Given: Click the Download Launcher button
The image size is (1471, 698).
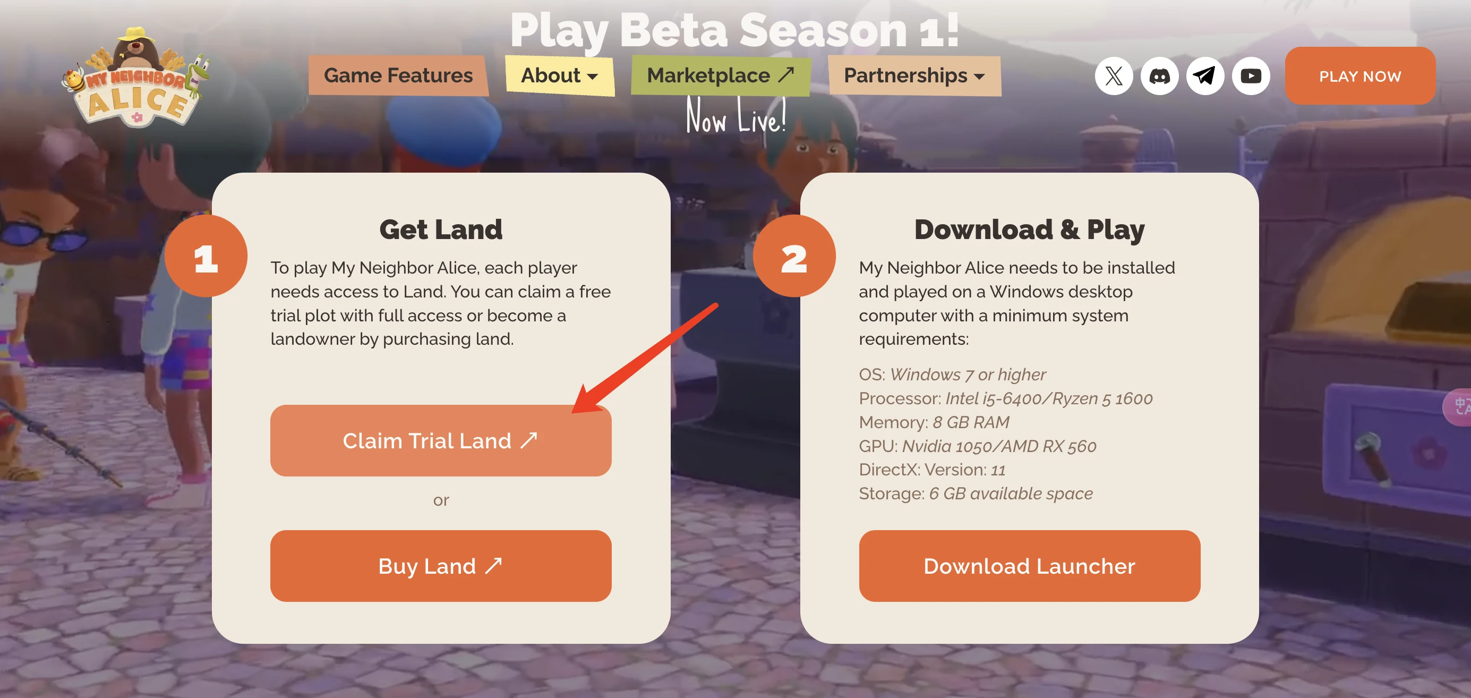Looking at the screenshot, I should (x=1029, y=566).
